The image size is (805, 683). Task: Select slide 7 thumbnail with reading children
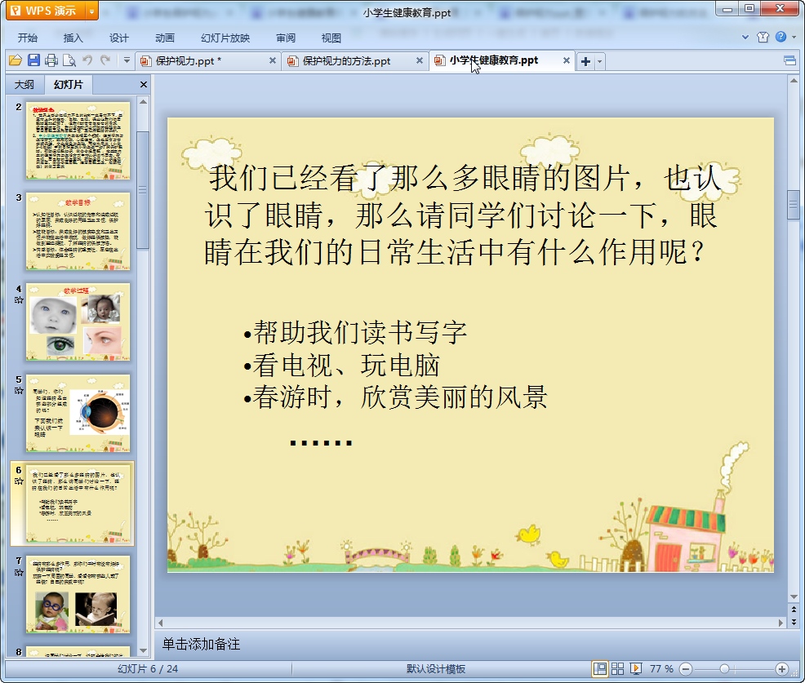tap(78, 594)
